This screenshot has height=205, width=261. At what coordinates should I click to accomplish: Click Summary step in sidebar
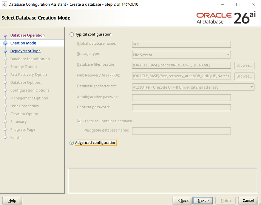click(18, 122)
